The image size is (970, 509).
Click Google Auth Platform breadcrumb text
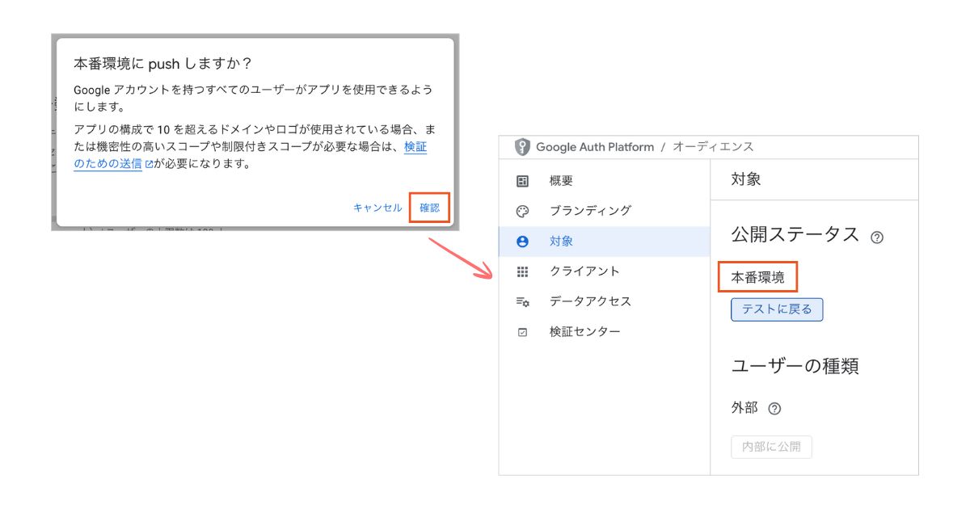tap(595, 147)
